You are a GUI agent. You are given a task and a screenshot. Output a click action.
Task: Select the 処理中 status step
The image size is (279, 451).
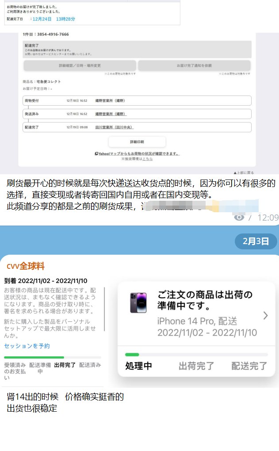139,366
